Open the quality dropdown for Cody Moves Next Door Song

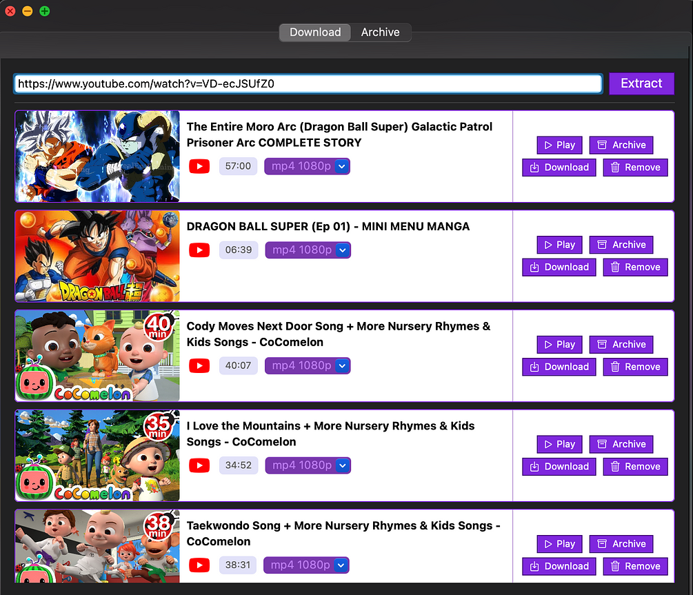[x=343, y=365]
